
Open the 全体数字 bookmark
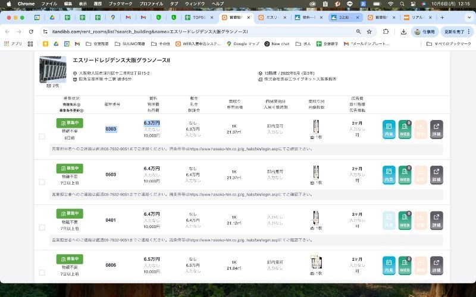327,44
